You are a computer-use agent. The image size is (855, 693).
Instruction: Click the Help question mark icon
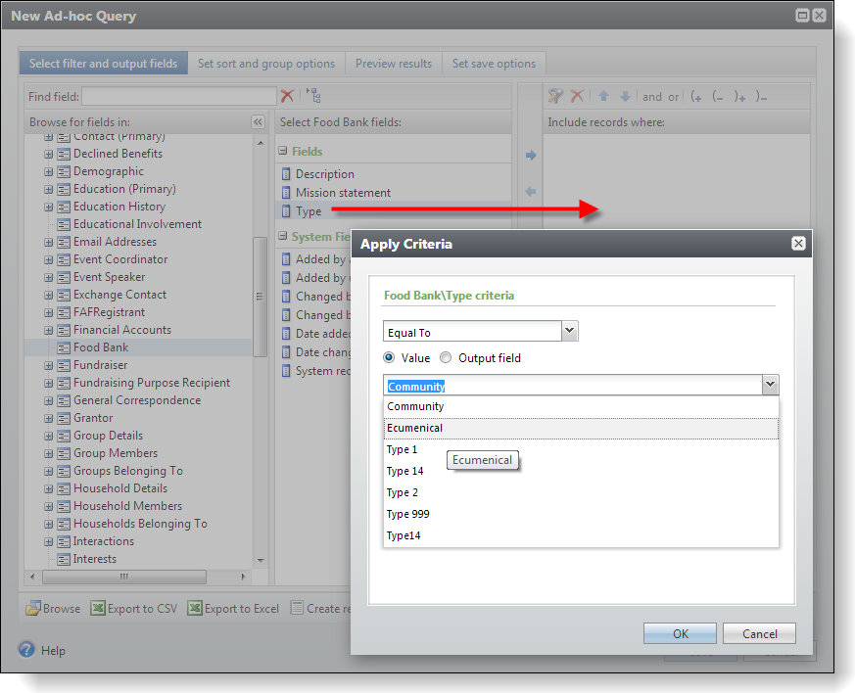26,649
